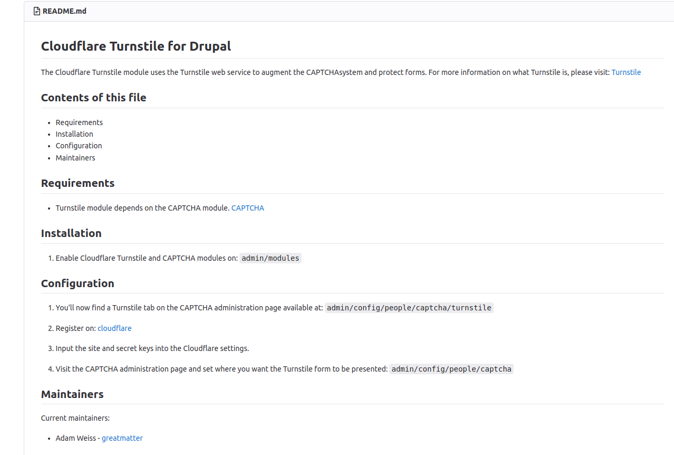Image resolution: width=674 pixels, height=455 pixels.
Task: Click the Installation section heading
Action: [71, 233]
